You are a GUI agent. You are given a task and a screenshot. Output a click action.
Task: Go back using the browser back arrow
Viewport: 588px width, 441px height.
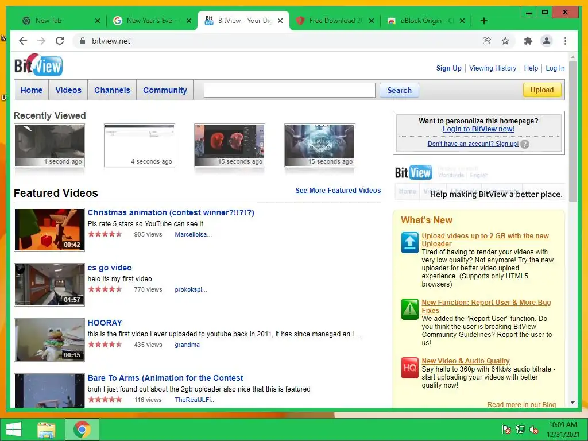point(23,41)
